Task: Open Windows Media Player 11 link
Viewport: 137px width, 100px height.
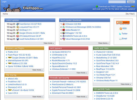Action: click(x=107, y=80)
